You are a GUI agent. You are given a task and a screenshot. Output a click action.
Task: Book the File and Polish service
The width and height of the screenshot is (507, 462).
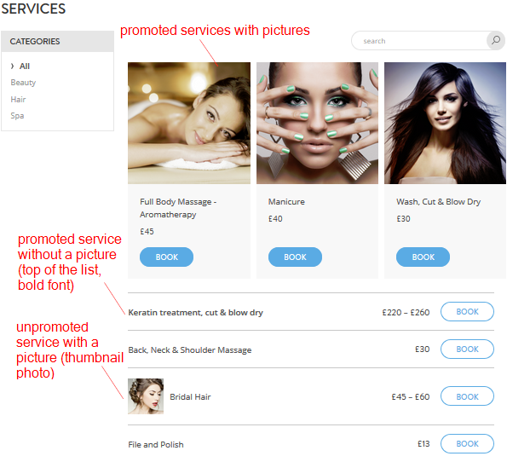pyautogui.click(x=467, y=443)
